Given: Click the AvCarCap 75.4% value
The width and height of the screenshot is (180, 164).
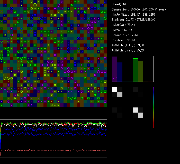Looking at the screenshot, I should (x=124, y=25).
